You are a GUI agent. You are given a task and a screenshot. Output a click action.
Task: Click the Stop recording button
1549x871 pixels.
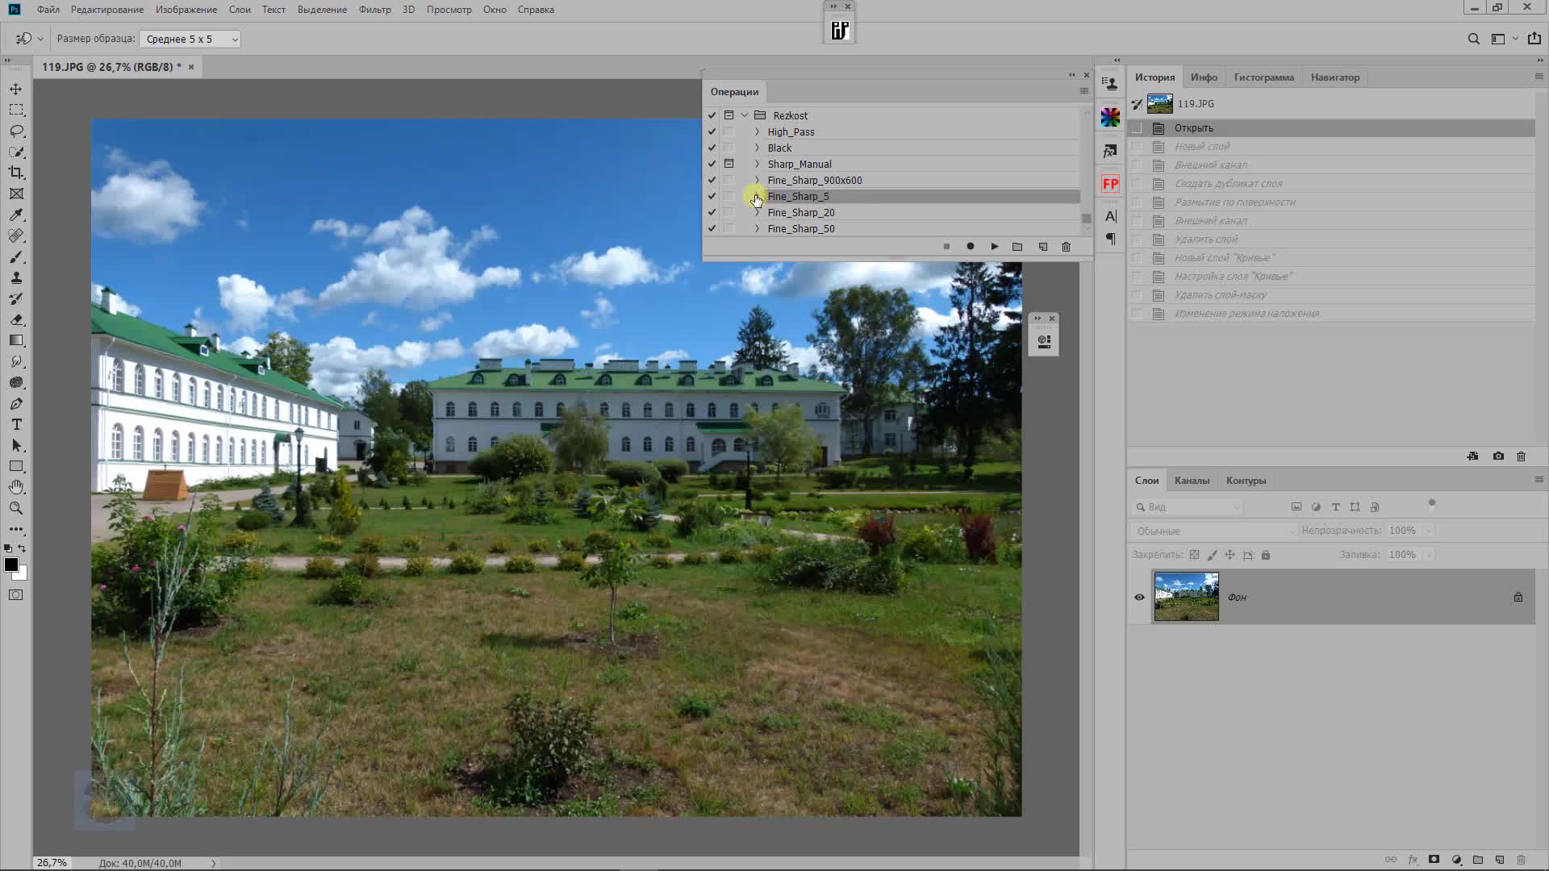(x=947, y=247)
